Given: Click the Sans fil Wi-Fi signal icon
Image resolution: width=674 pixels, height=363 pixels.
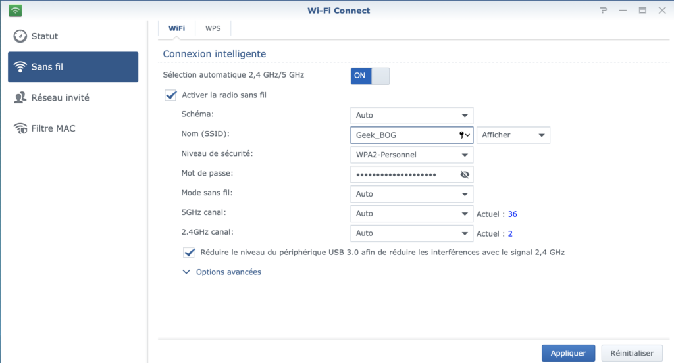Looking at the screenshot, I should pos(20,67).
